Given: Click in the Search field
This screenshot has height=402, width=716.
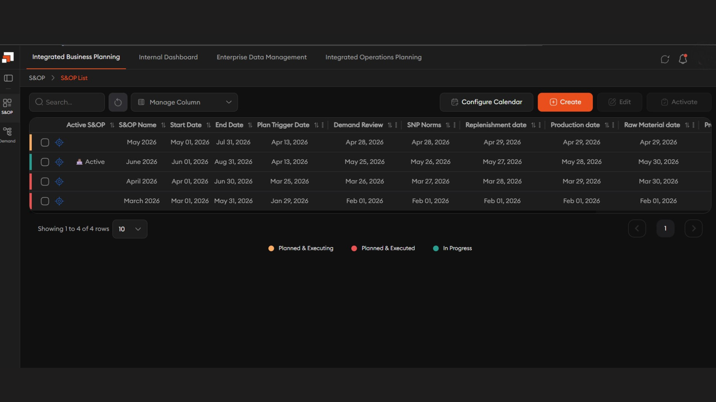Looking at the screenshot, I should pos(67,102).
